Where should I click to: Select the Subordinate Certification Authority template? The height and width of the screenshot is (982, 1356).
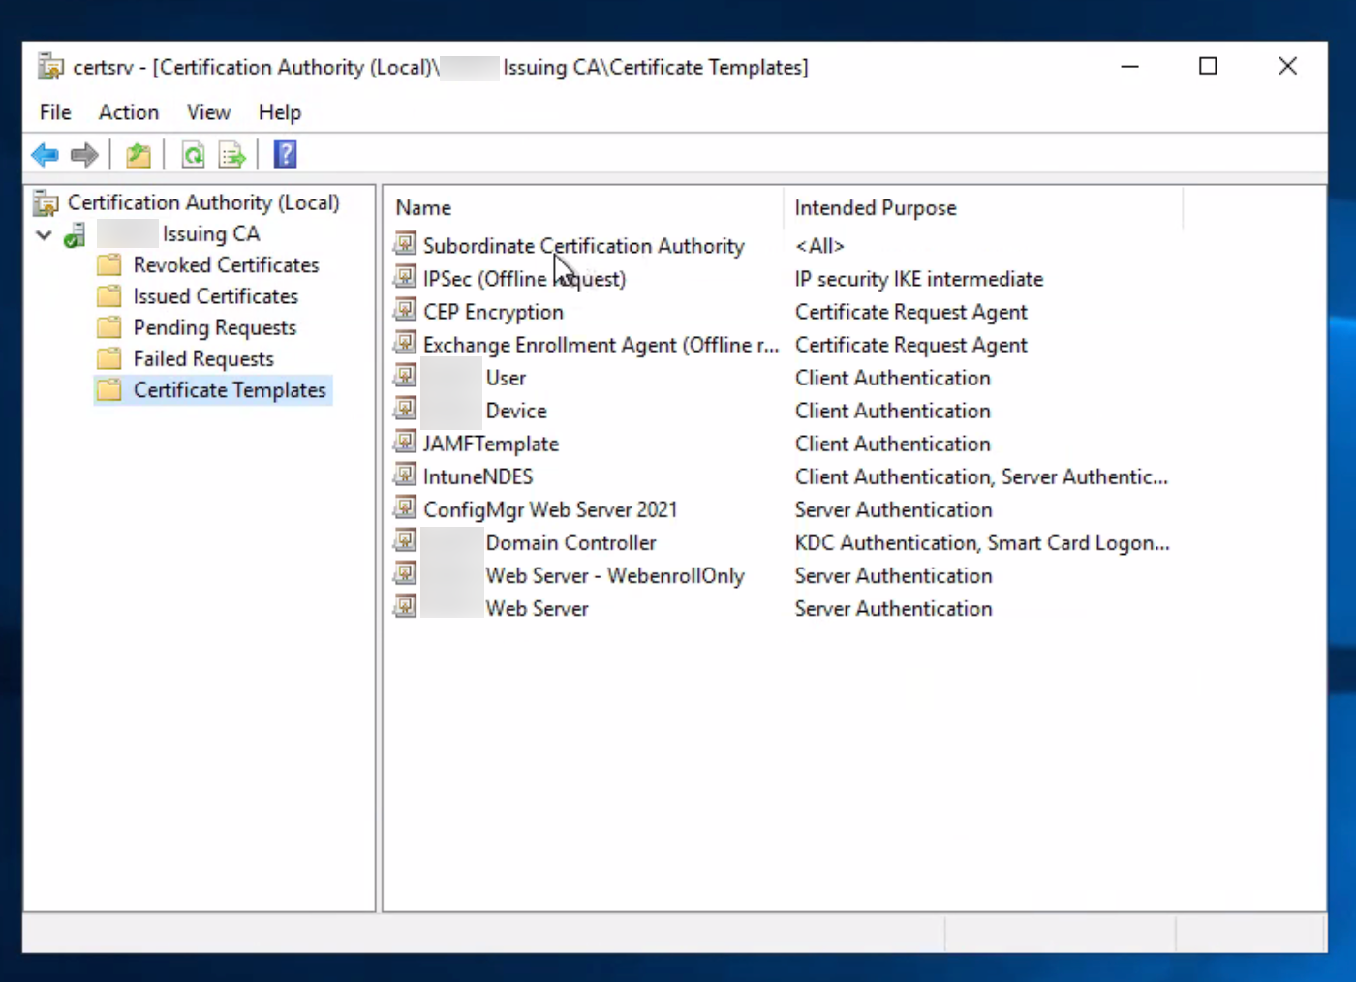coord(583,246)
